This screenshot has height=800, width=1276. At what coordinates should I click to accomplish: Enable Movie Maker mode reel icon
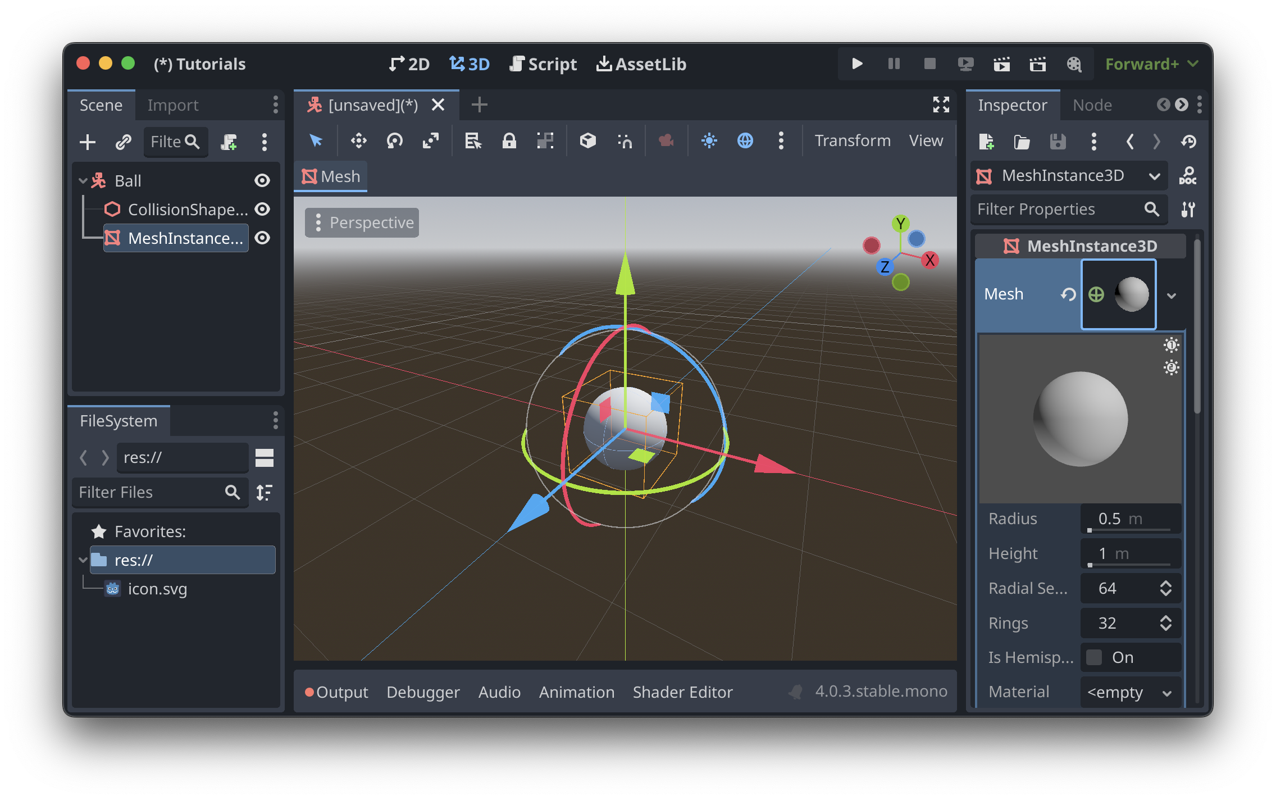tap(1073, 63)
